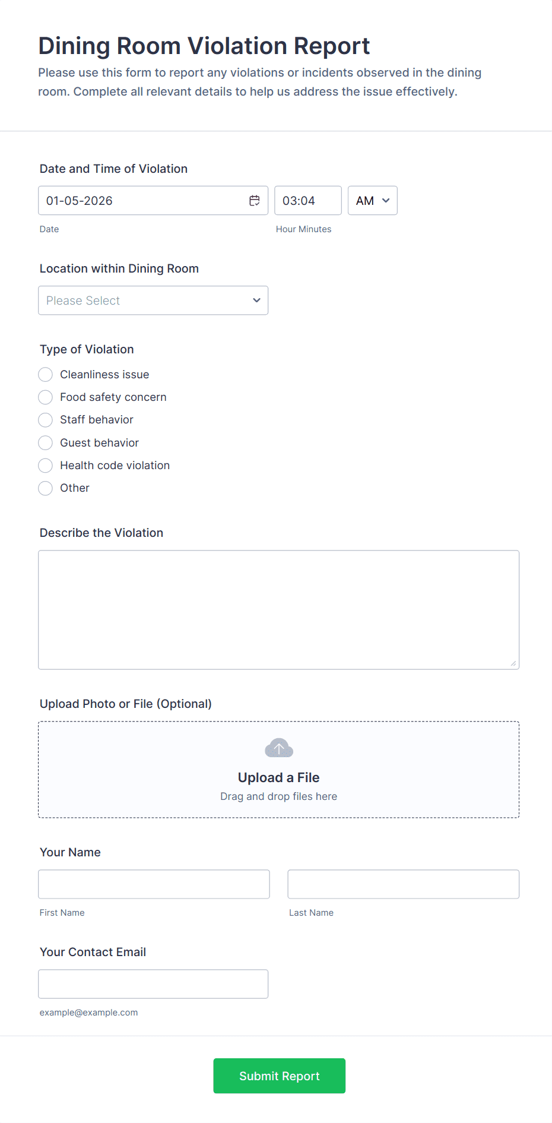Click the textarea resize handle
The image size is (552, 1123).
tap(513, 663)
